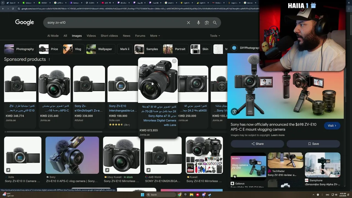Open the Kuwait Sony ZV-E10 Mirrorless bundle result
The height and width of the screenshot is (198, 352).
[204, 160]
